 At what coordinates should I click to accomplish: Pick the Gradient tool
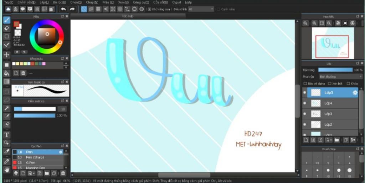tap(7, 81)
